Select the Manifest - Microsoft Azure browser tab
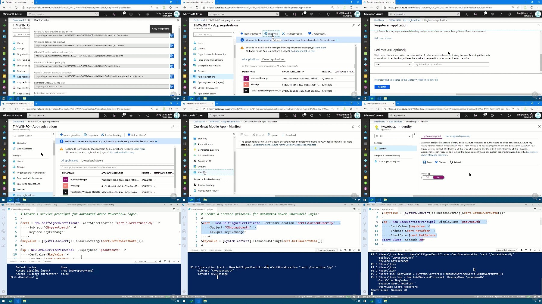Screen dimensions: 542x304 click(197, 104)
